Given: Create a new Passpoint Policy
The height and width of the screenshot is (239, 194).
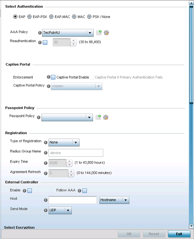Looking at the screenshot, I should (98, 117).
